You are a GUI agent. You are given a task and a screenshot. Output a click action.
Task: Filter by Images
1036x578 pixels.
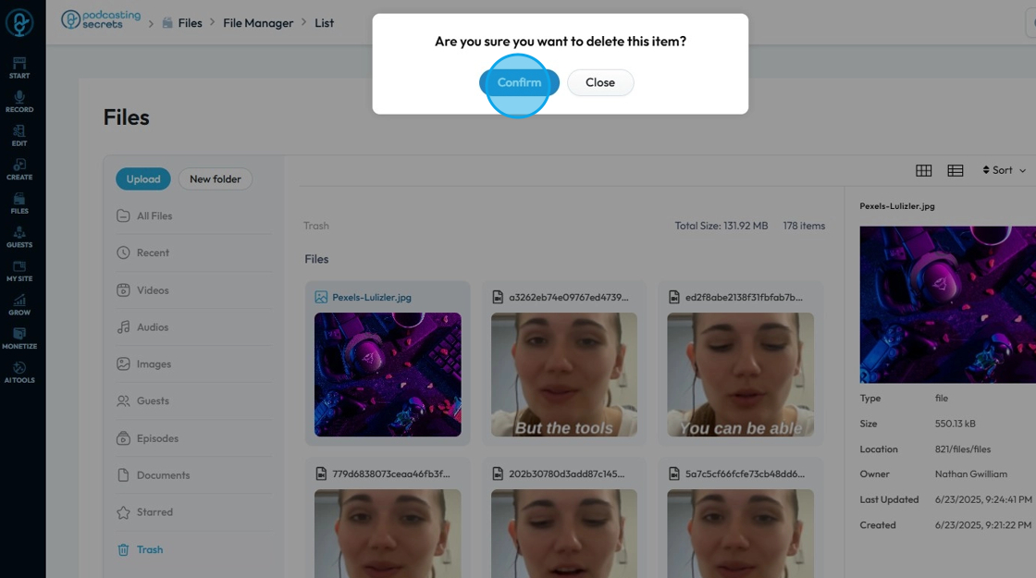pyautogui.click(x=154, y=364)
